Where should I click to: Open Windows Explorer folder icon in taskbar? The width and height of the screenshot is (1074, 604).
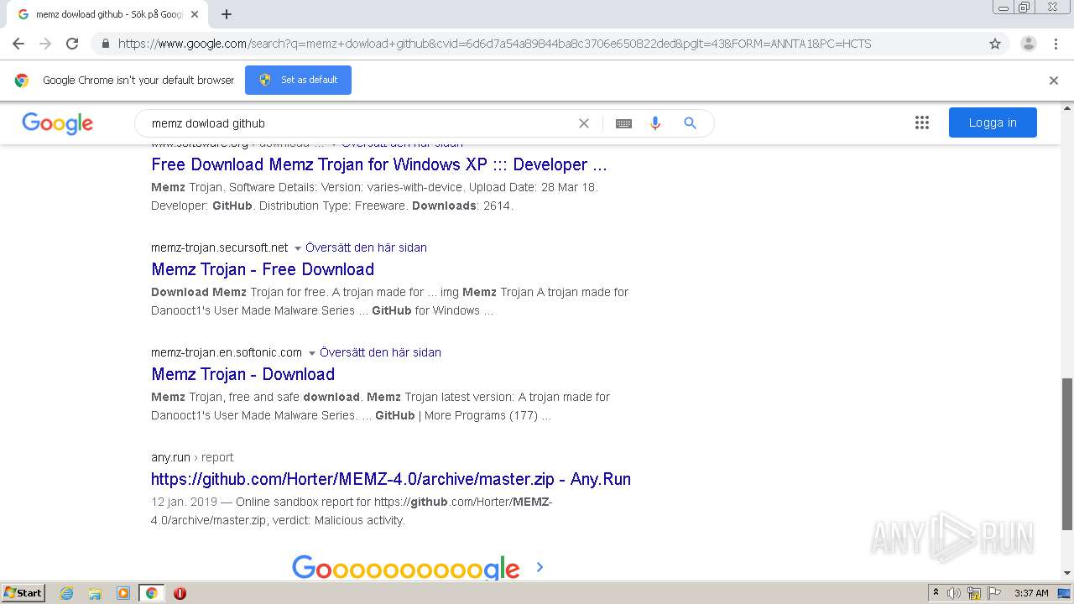[95, 593]
